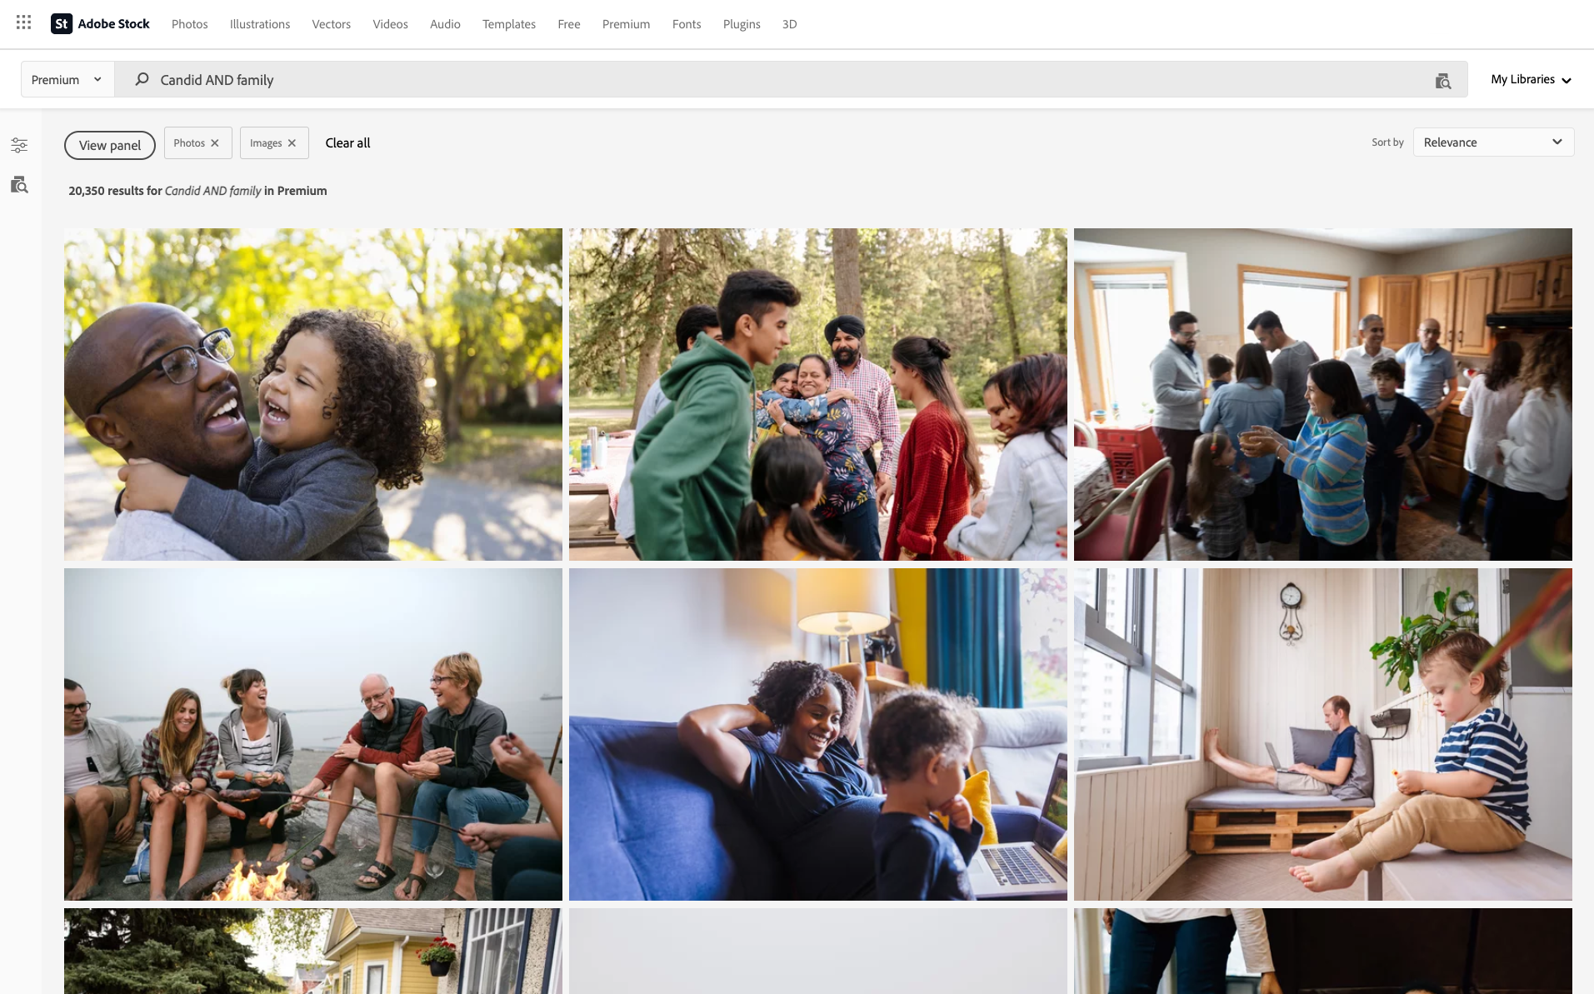Open the Adobe apps grid launcher
The width and height of the screenshot is (1594, 994).
(x=23, y=23)
